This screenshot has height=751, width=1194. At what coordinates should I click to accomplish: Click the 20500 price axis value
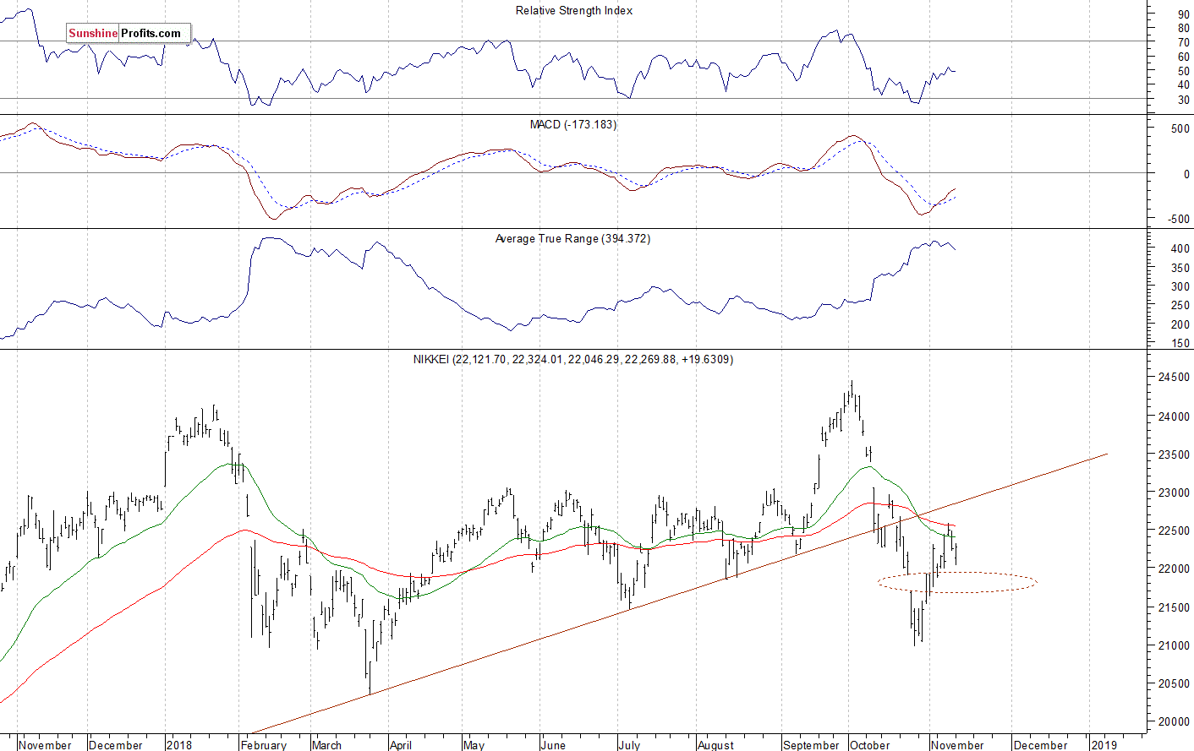pos(1174,683)
